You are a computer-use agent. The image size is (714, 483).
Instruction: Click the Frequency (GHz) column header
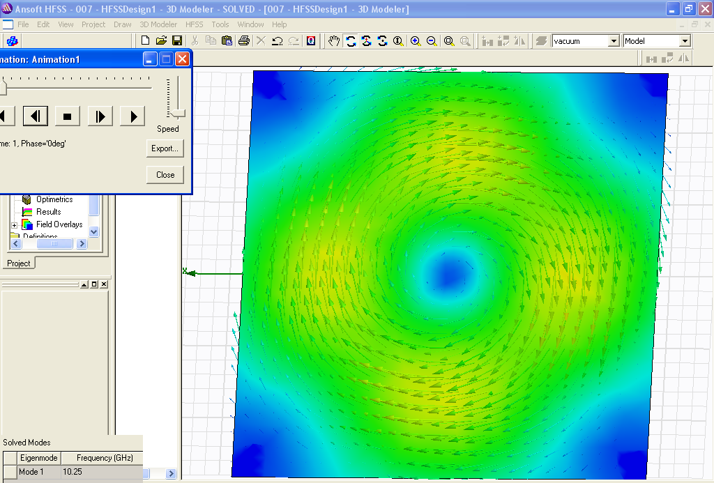click(x=105, y=458)
